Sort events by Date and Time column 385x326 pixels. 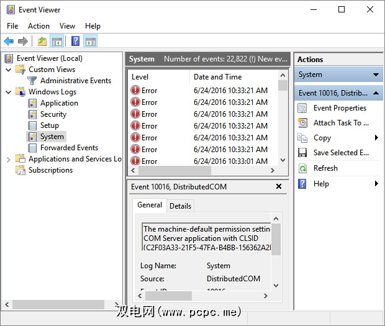[x=217, y=77]
